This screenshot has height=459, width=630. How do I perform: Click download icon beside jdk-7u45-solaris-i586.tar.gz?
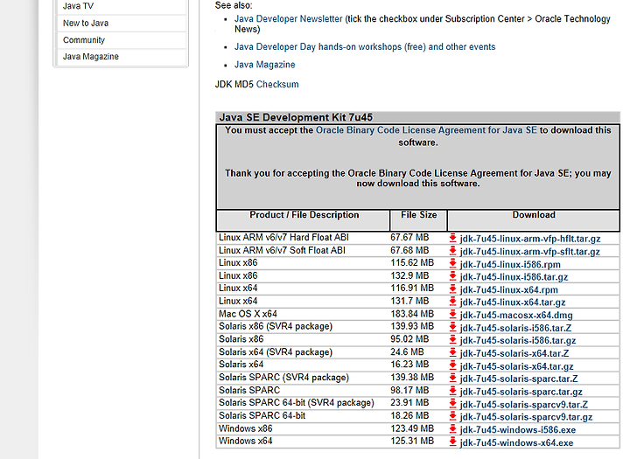coord(453,340)
